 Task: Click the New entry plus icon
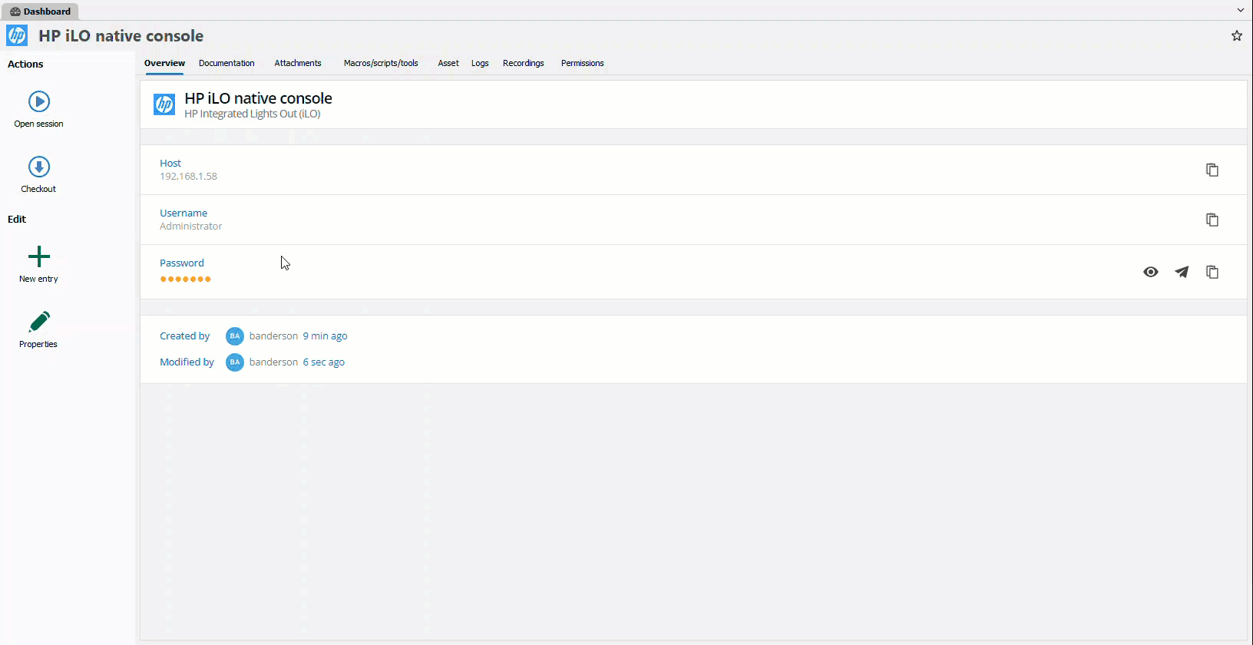pyautogui.click(x=39, y=256)
